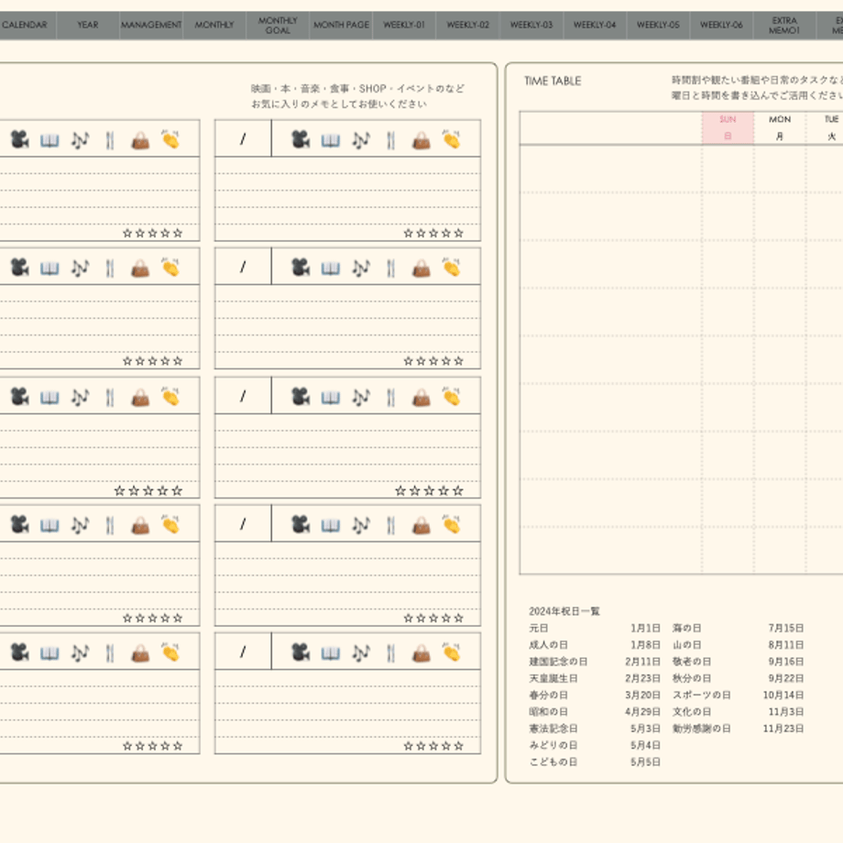Open the WEEKLY-01 tab
The height and width of the screenshot is (843, 843).
point(404,26)
